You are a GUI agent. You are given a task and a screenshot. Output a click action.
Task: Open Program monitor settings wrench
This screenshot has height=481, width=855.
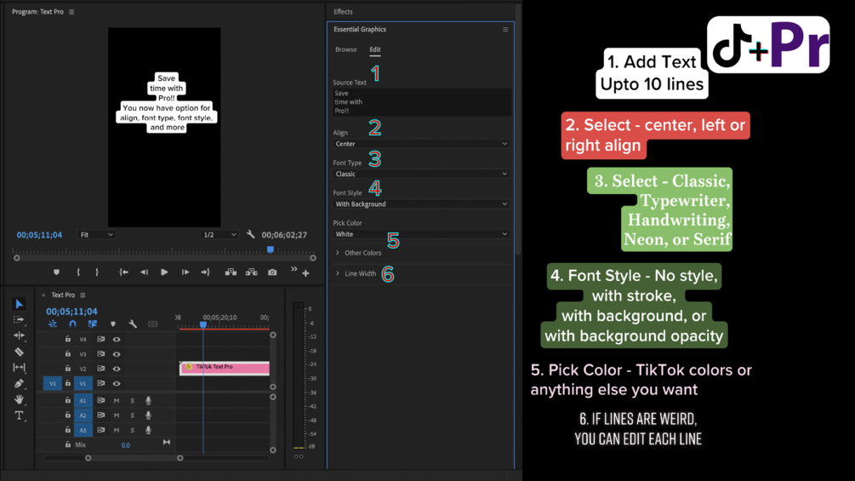(250, 234)
